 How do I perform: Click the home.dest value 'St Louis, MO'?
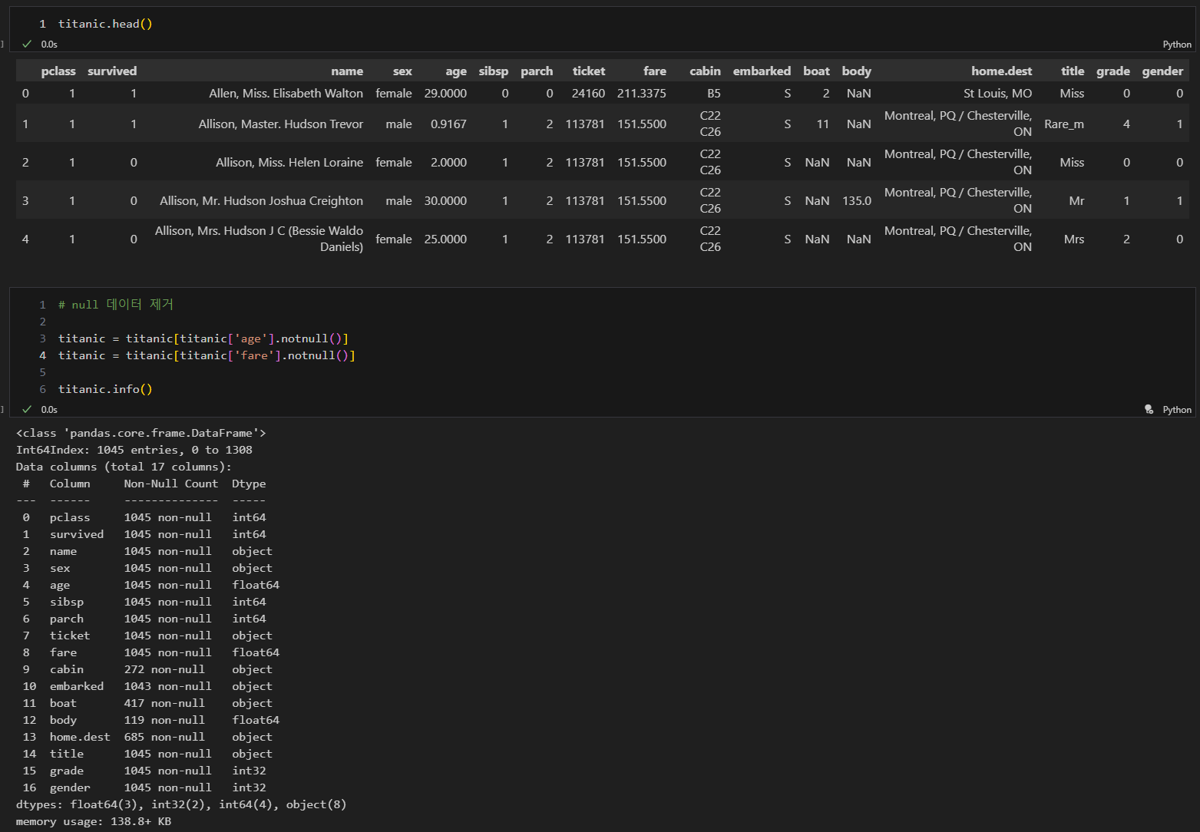997,93
